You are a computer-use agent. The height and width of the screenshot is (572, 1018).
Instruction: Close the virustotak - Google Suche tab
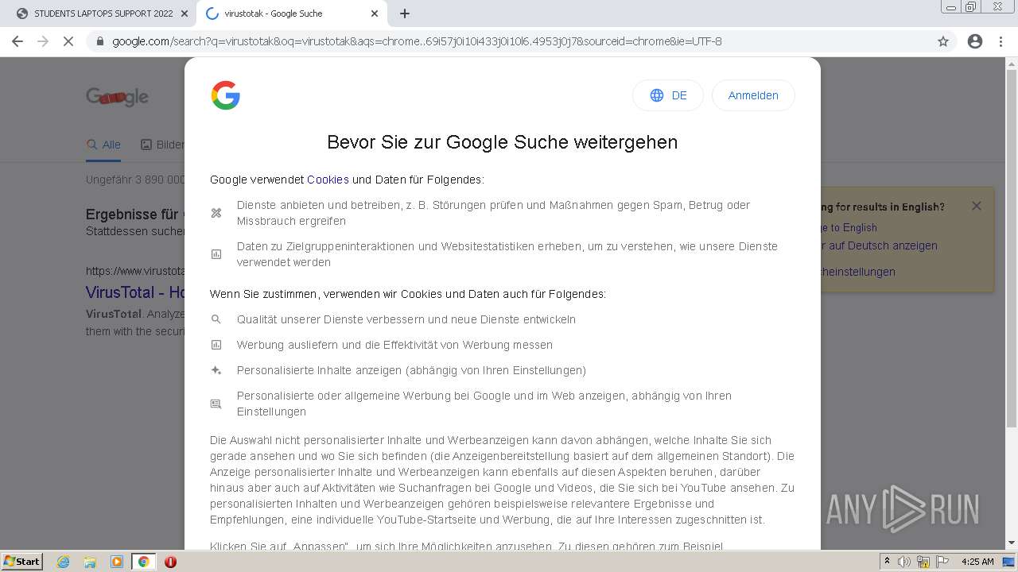375,14
